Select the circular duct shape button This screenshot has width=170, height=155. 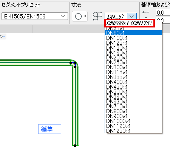coord(78,16)
